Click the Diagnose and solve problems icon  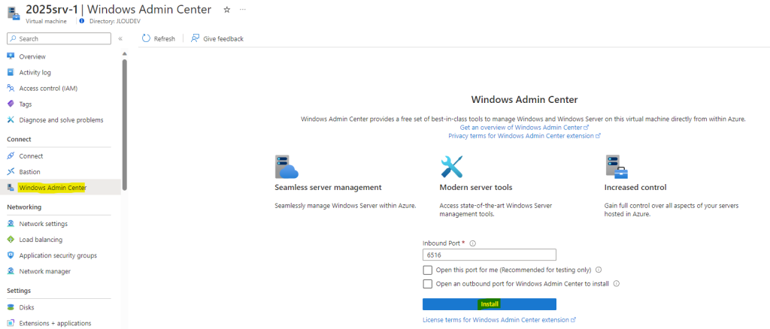click(11, 119)
